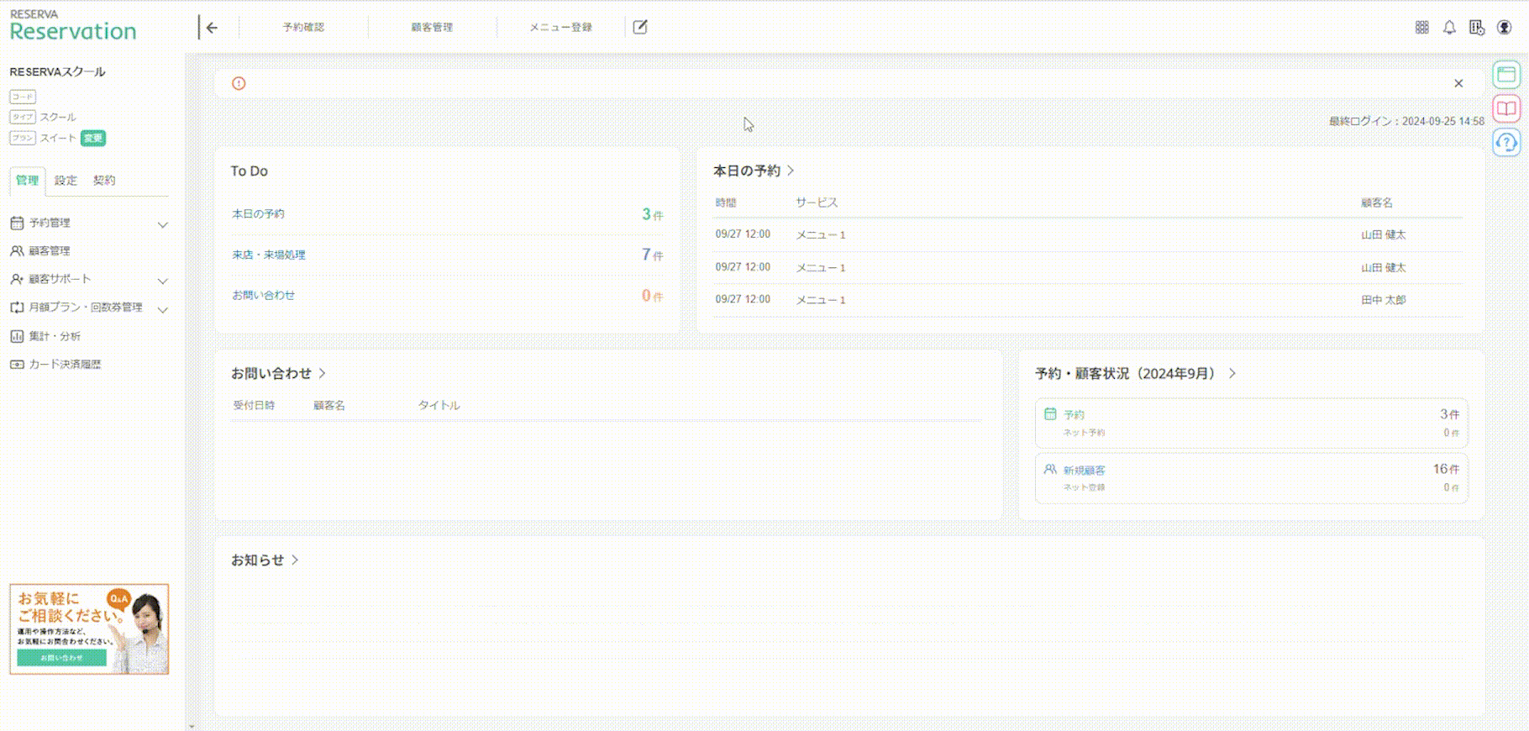Viewport: 1529px width, 731px height.
Task: Click the お問い合わせ button in the banner
Action: [x=62, y=658]
